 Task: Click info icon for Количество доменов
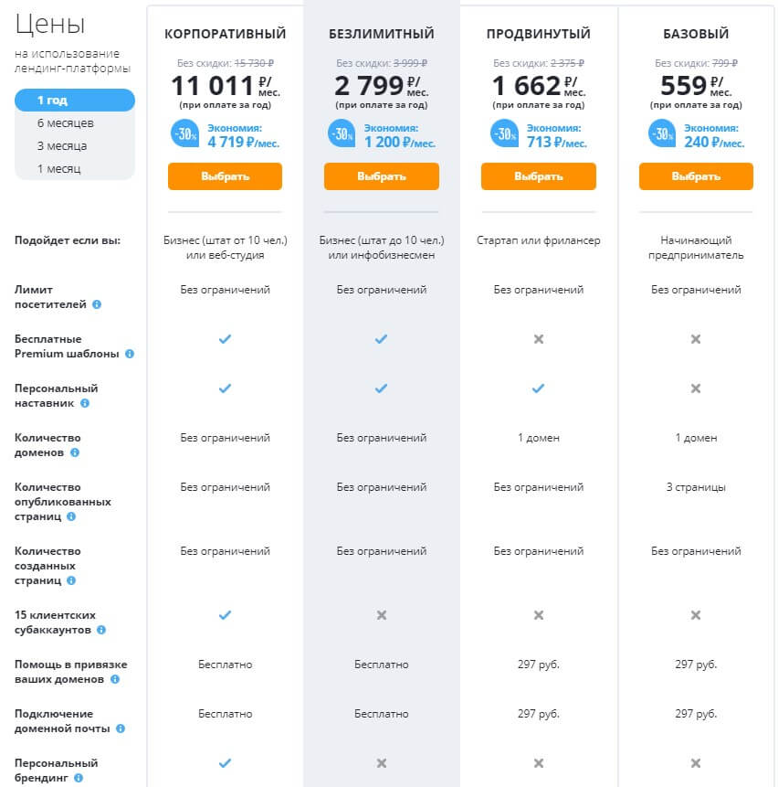pyautogui.click(x=75, y=452)
